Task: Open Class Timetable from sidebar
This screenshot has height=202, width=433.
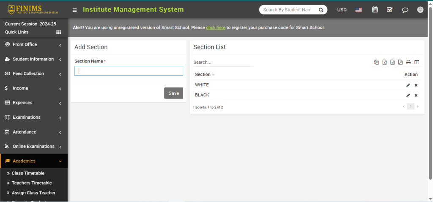Action: tap(28, 173)
